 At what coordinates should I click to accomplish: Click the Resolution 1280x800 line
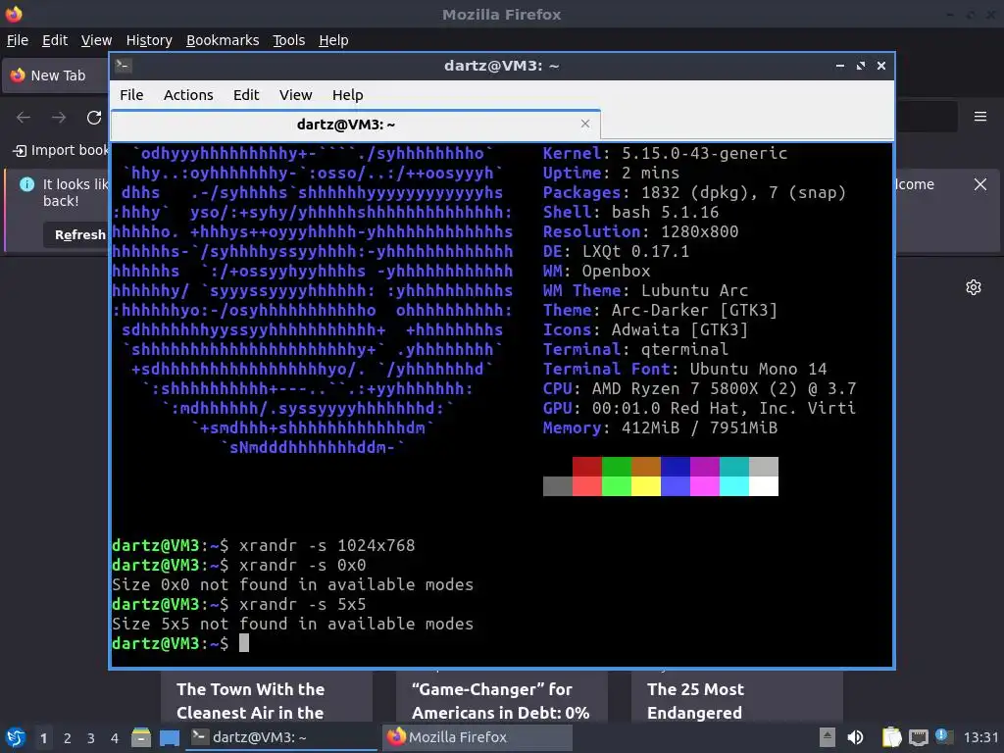click(640, 231)
